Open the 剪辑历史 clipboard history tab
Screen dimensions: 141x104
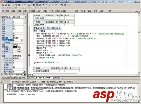69,82
